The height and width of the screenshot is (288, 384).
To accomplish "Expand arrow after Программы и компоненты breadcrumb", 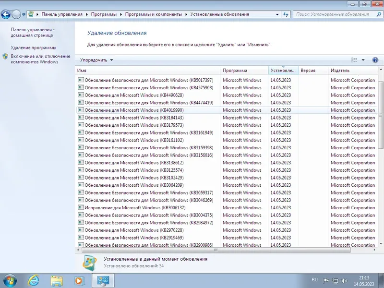I will click(186, 14).
